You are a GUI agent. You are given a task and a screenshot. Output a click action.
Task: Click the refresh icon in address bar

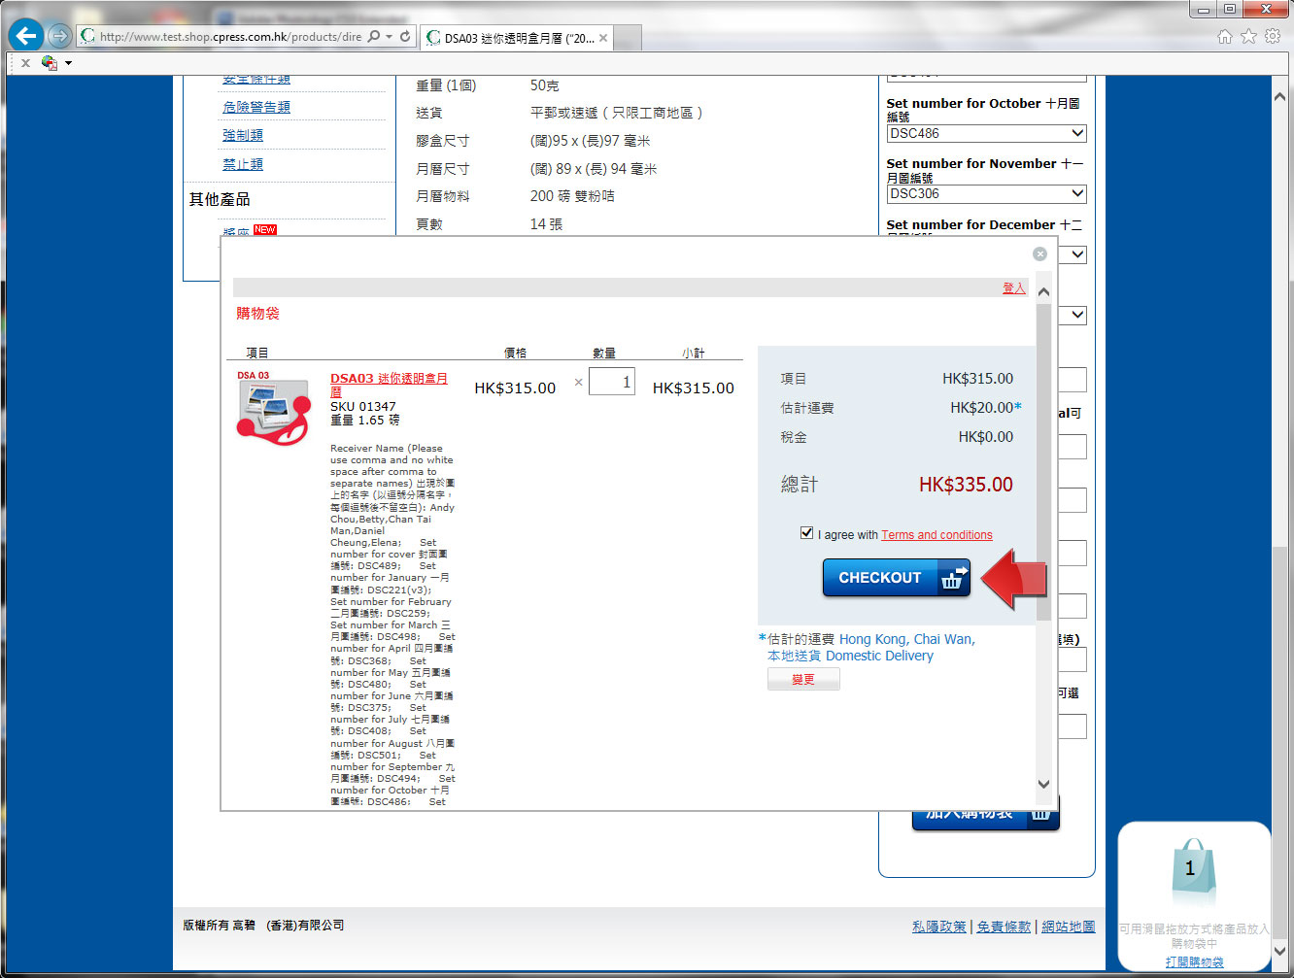(x=405, y=37)
